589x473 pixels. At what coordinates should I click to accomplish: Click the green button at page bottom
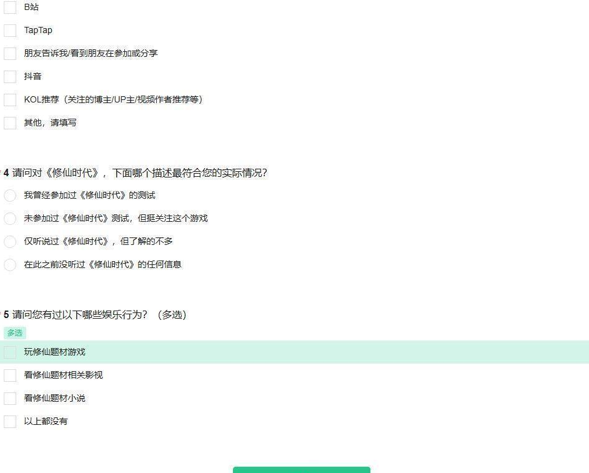[302, 470]
